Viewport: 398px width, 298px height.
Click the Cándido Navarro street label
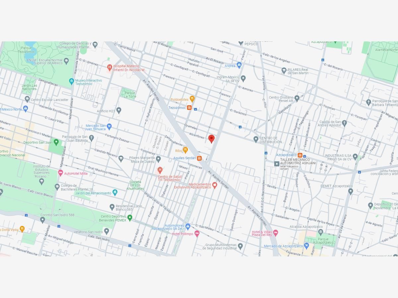pos(105,153)
